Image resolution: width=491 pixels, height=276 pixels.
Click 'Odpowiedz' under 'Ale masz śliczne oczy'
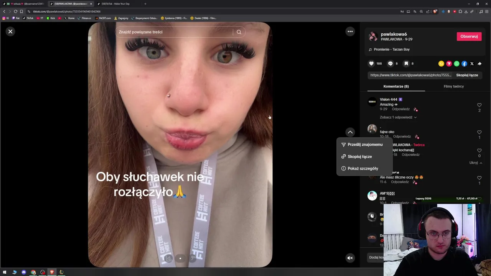tap(400, 182)
